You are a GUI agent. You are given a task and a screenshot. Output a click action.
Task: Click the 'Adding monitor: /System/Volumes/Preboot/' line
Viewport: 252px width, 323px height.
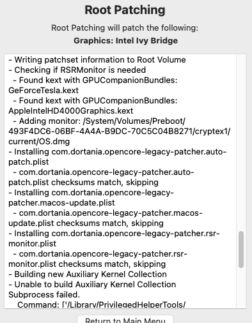[x=99, y=121]
